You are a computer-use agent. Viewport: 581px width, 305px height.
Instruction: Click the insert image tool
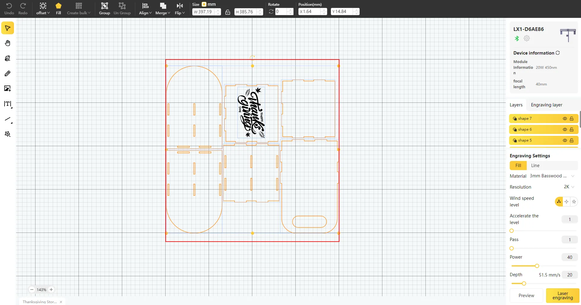click(8, 89)
